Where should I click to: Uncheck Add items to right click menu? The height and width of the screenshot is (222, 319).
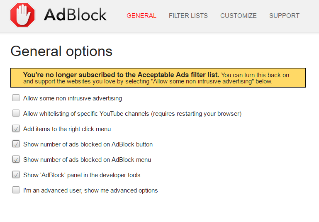(16, 129)
